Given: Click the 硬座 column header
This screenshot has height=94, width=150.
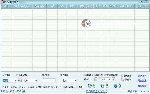Looking at the screenshot, I should 105,6.
